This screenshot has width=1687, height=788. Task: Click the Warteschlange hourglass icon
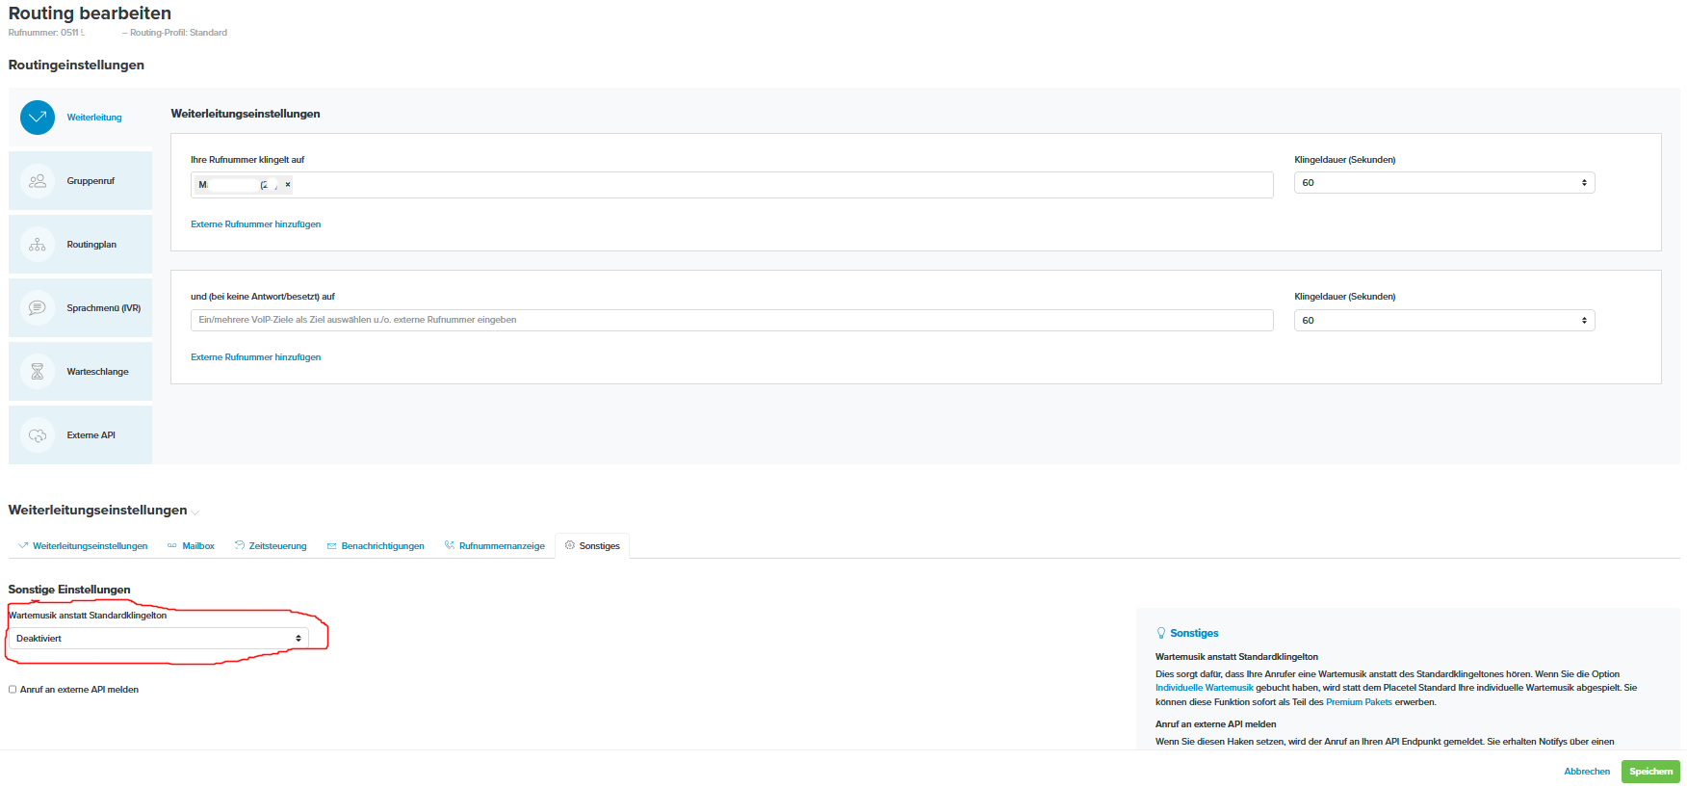coord(38,372)
